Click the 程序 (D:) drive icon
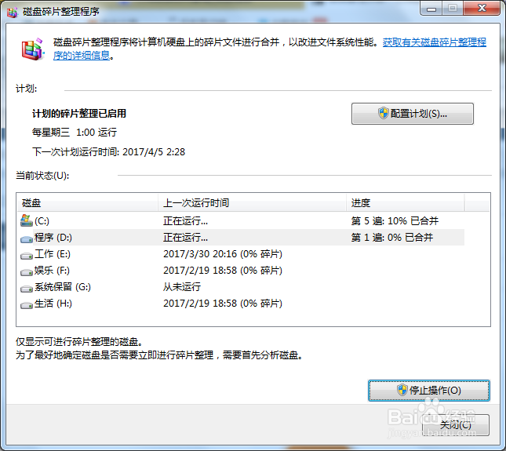Screen dimensions: 506x451 coord(26,238)
